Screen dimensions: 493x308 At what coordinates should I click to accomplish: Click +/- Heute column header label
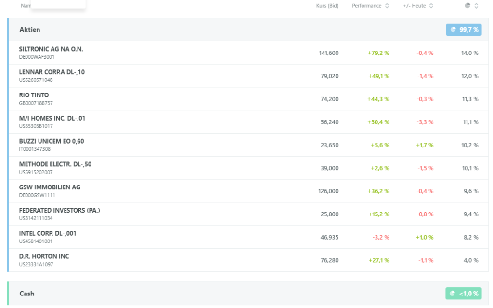coord(415,6)
